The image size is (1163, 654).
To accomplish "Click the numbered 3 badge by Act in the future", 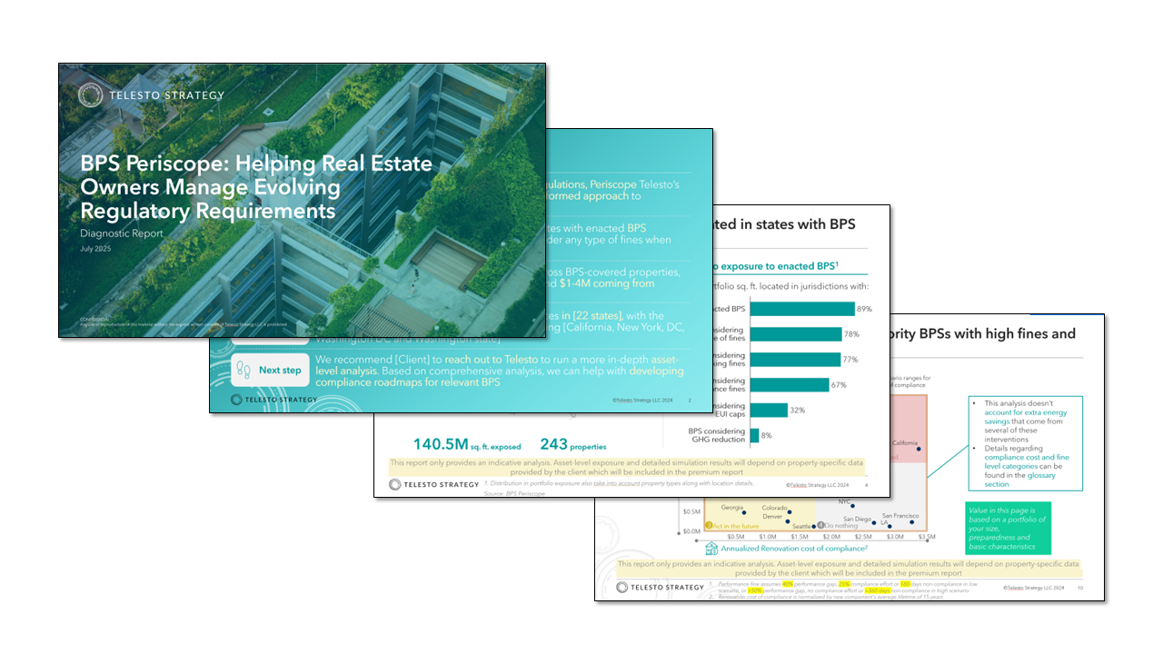I will 709,525.
